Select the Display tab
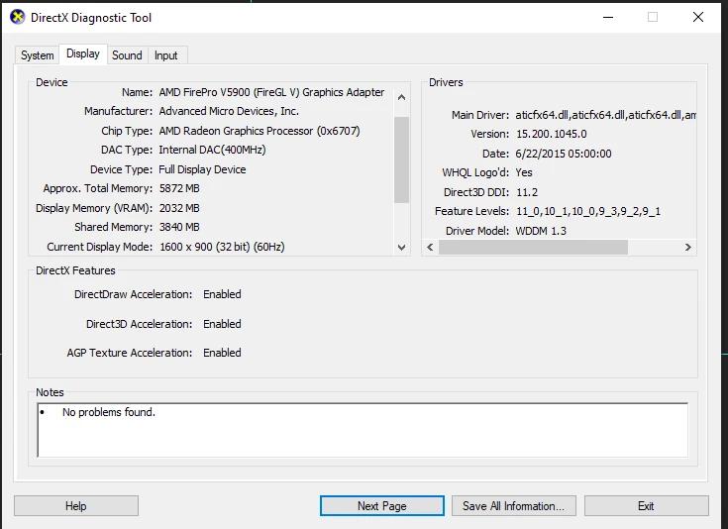The height and width of the screenshot is (529, 728). (83, 53)
